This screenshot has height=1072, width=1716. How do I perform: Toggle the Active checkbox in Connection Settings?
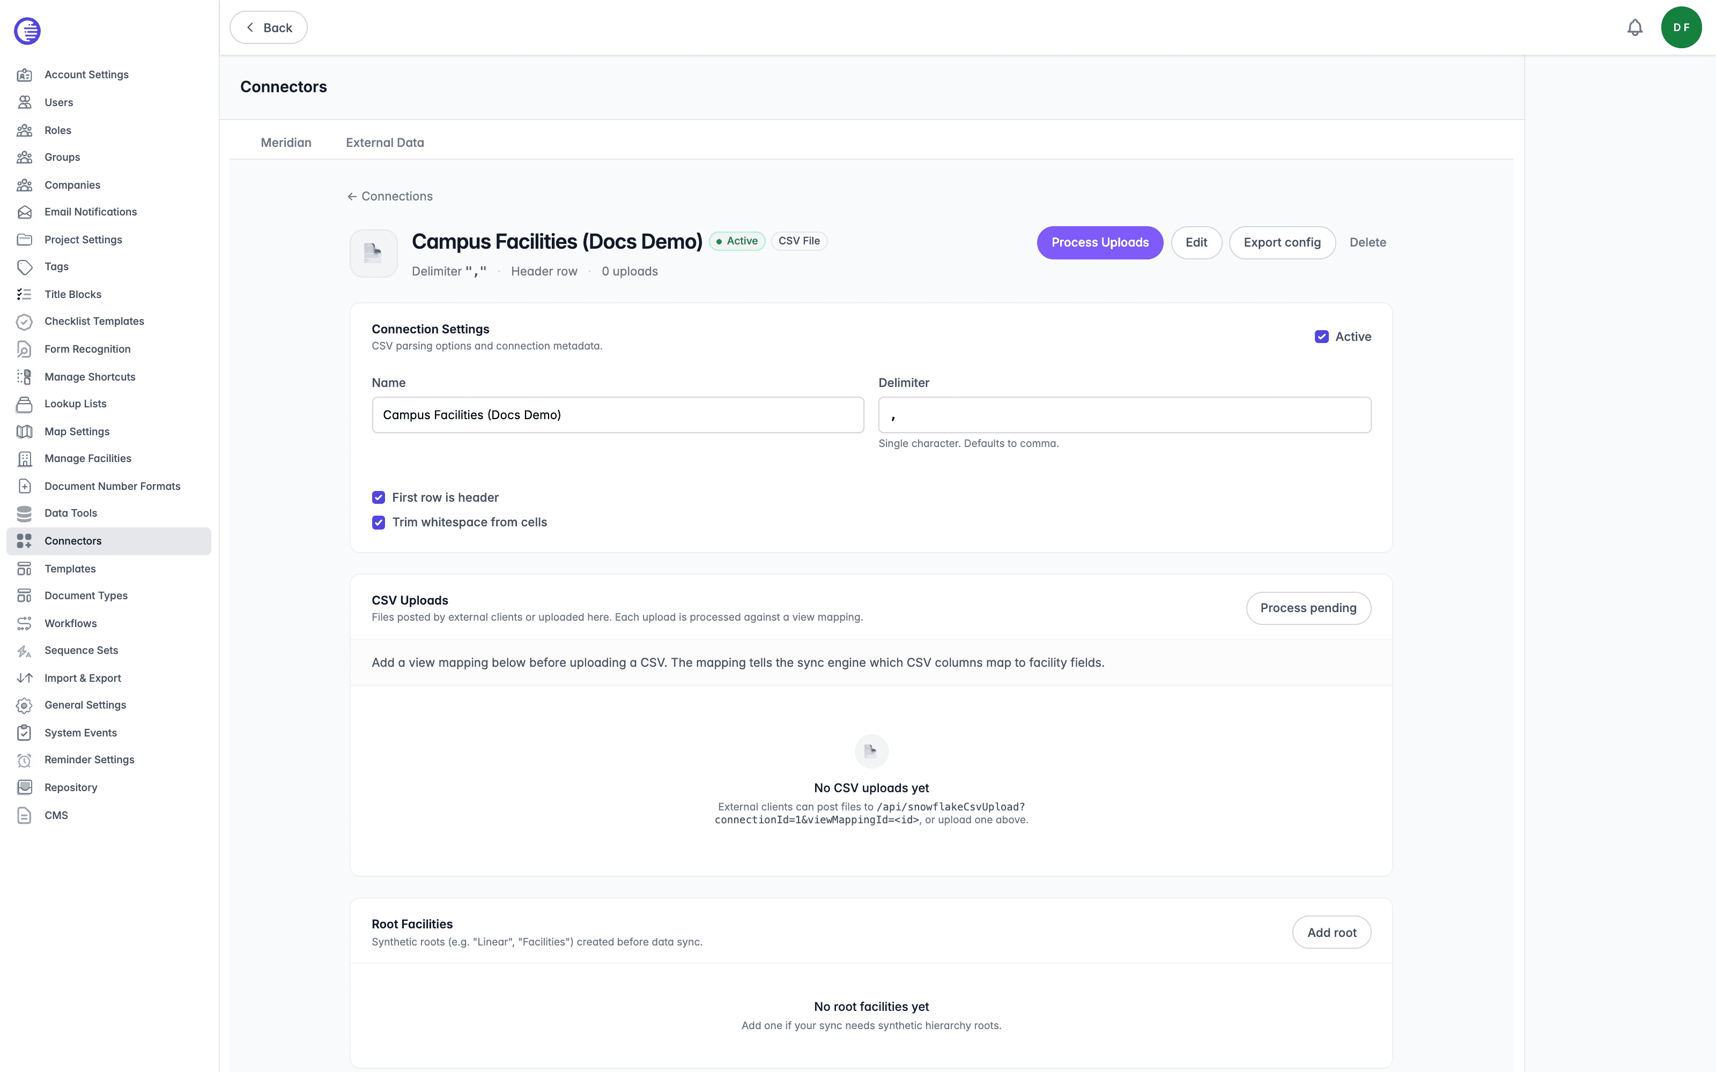pyautogui.click(x=1321, y=337)
